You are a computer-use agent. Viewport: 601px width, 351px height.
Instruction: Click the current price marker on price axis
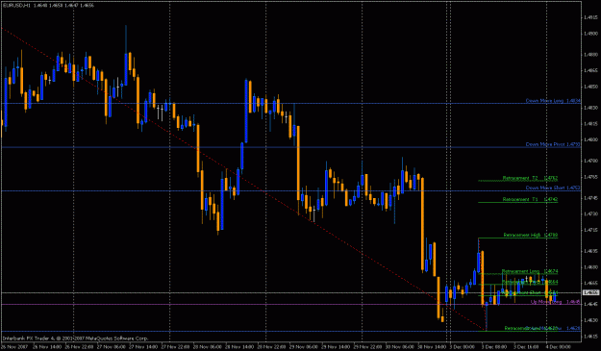tap(590, 292)
